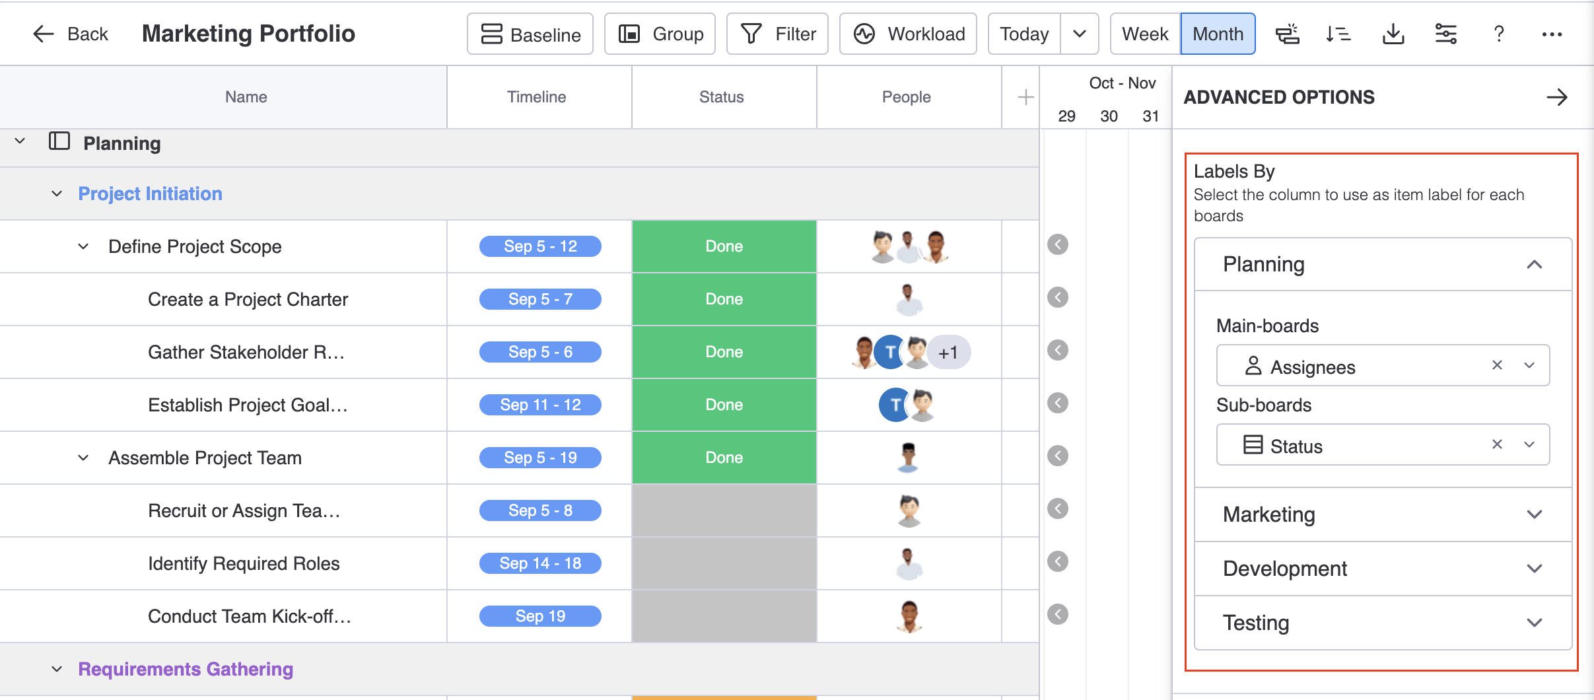Open the help question mark icon

(x=1499, y=34)
